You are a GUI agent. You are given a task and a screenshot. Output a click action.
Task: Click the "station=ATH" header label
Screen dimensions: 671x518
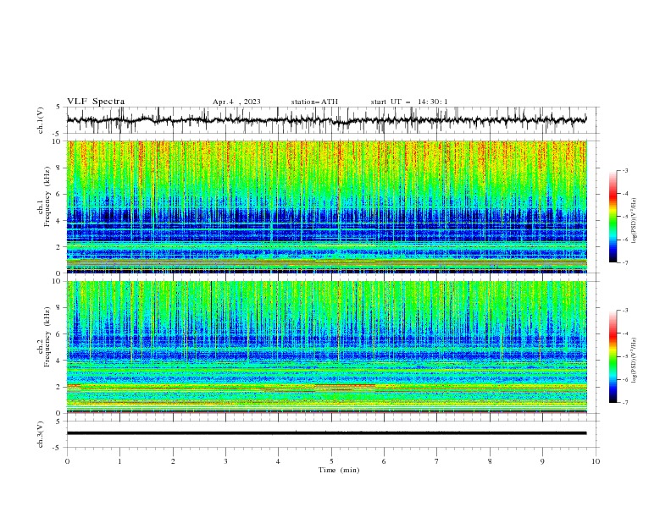314,102
